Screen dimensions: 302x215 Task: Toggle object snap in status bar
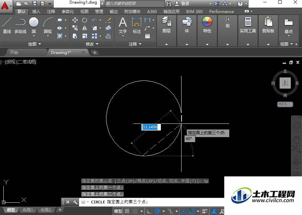[x=192, y=211]
